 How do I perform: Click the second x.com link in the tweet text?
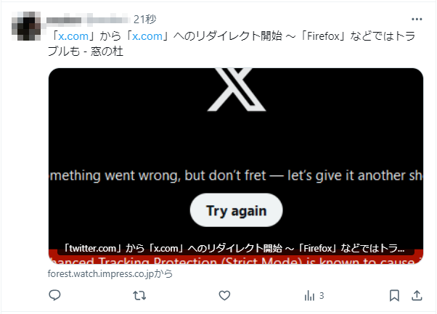click(x=147, y=36)
